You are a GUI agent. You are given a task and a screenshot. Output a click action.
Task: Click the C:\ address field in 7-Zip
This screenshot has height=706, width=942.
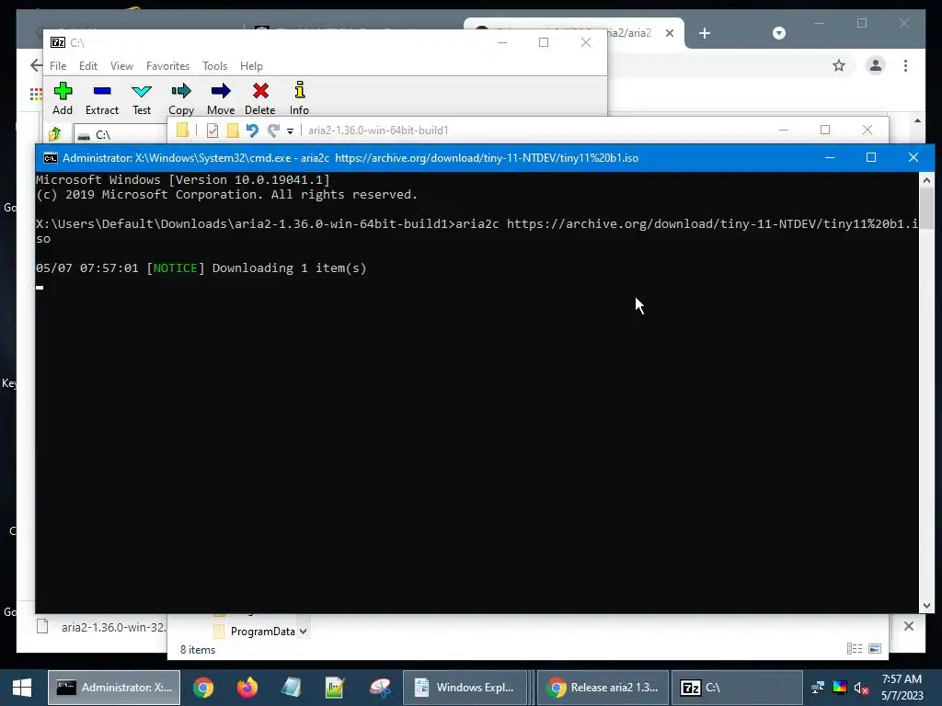tap(121, 134)
